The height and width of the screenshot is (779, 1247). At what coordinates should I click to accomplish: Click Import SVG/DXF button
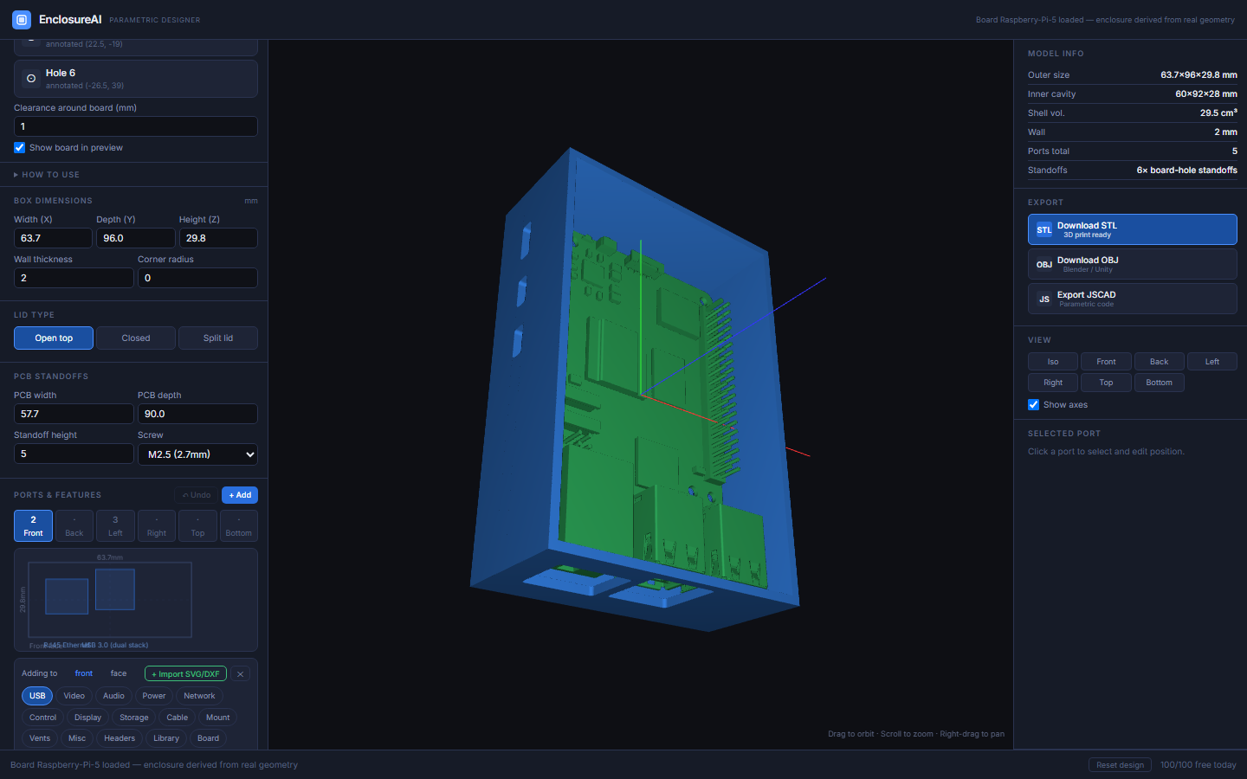pyautogui.click(x=185, y=673)
